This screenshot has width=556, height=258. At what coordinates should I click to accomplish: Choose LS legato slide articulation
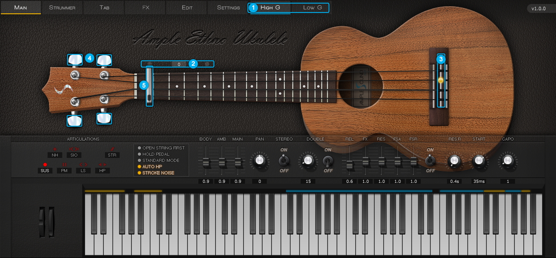click(83, 170)
